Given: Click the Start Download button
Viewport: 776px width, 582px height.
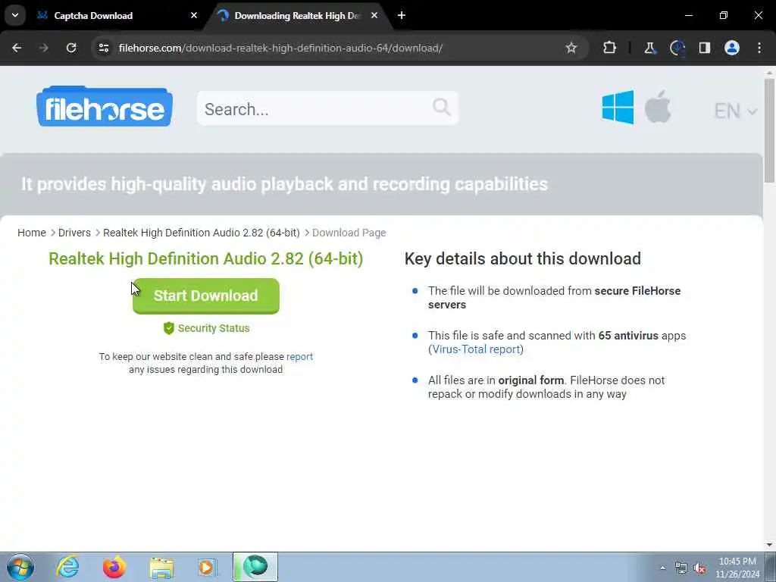Looking at the screenshot, I should pyautogui.click(x=206, y=296).
